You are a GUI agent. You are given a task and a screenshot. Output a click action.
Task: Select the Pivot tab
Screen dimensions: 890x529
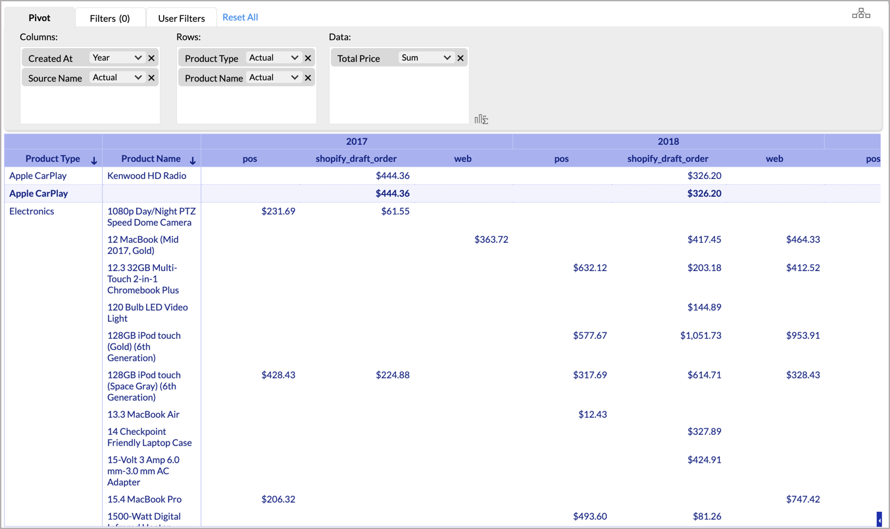[x=39, y=18]
